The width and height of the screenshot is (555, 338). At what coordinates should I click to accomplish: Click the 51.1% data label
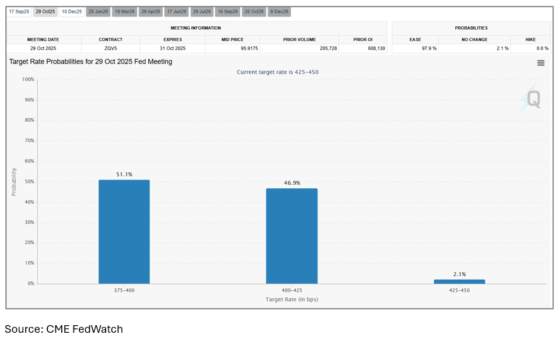124,174
